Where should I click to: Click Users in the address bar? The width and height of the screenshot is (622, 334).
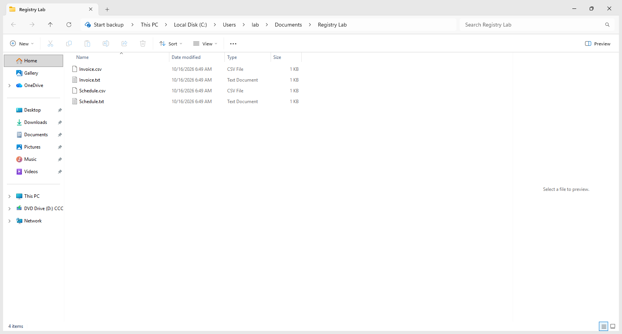coord(229,25)
